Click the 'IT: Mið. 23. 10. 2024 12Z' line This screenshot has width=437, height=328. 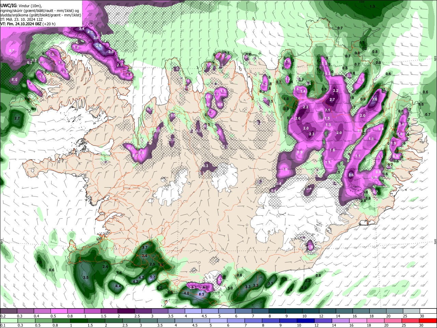(x=22, y=19)
